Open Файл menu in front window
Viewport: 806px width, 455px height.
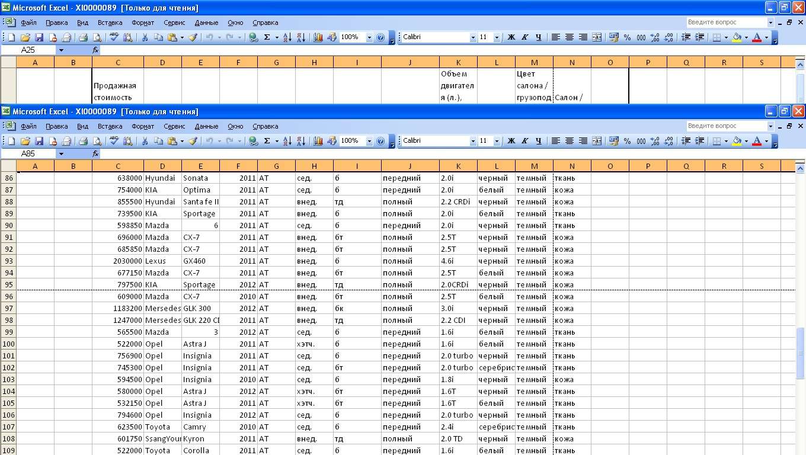pyautogui.click(x=28, y=126)
